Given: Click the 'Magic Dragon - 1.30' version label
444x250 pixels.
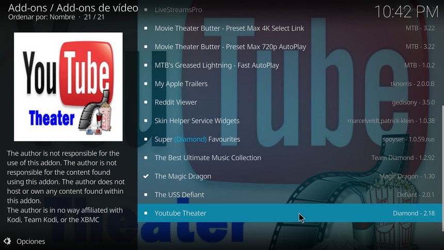Looking at the screenshot, I should point(407,176).
